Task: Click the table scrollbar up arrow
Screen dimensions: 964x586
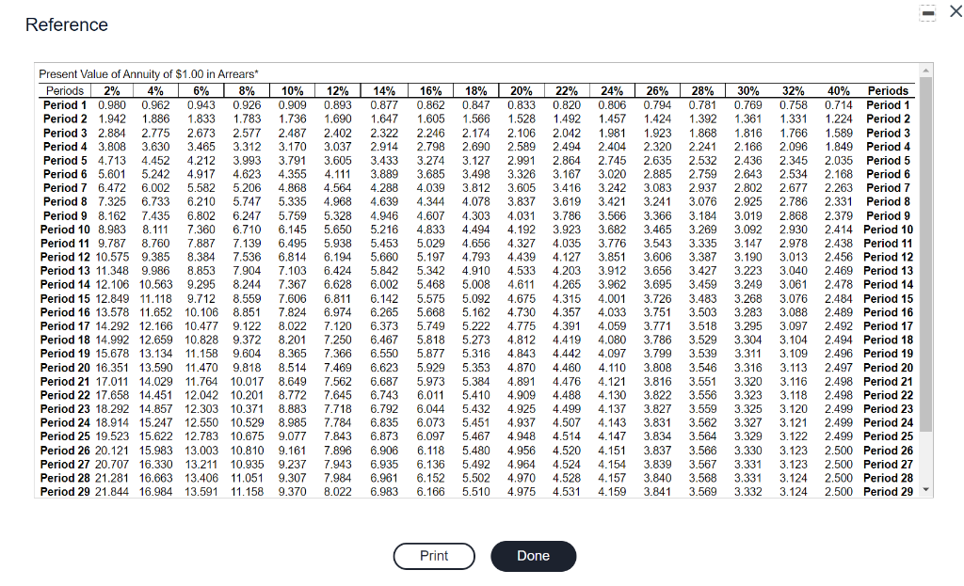Action: point(926,71)
